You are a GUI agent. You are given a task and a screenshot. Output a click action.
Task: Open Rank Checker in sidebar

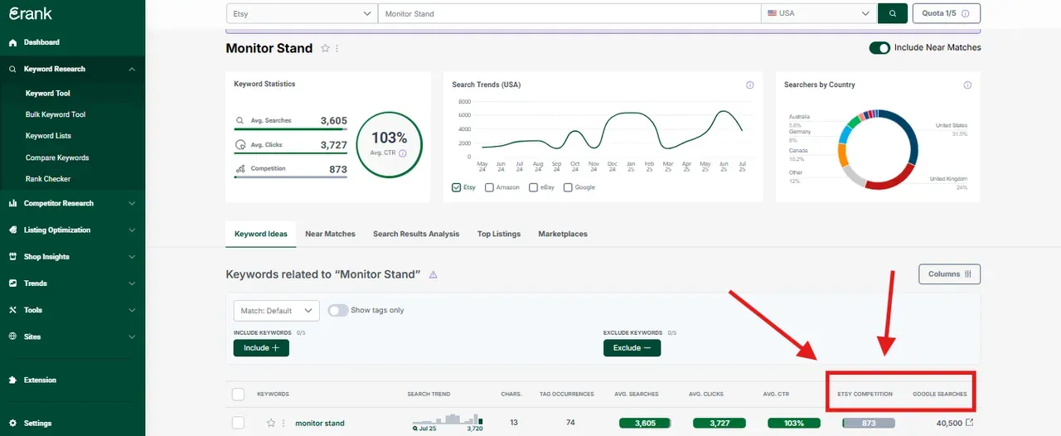pyautogui.click(x=48, y=179)
